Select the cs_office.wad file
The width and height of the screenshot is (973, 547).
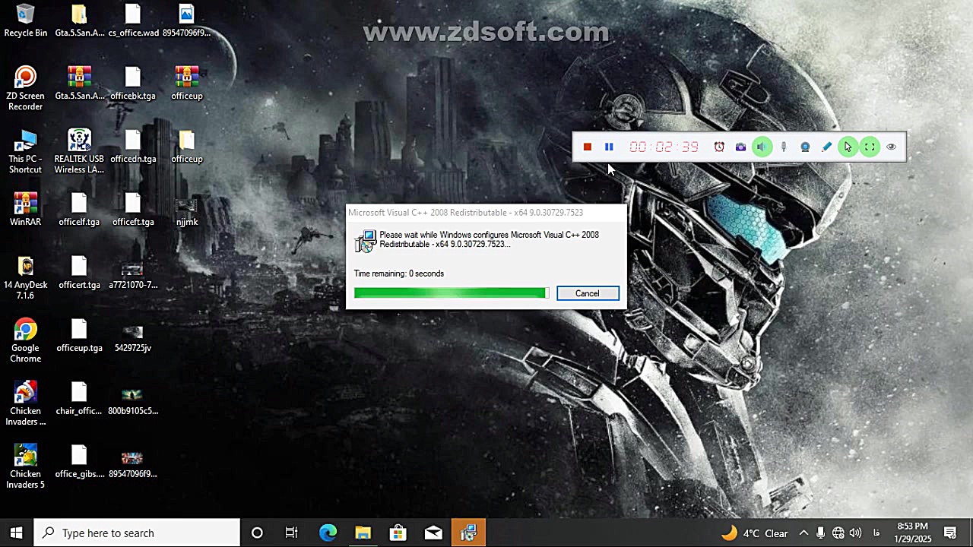click(133, 21)
